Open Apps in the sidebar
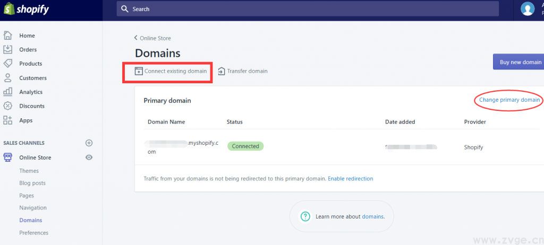544x245 pixels. pos(26,120)
